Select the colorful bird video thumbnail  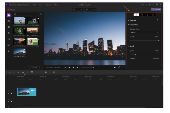point(19,21)
